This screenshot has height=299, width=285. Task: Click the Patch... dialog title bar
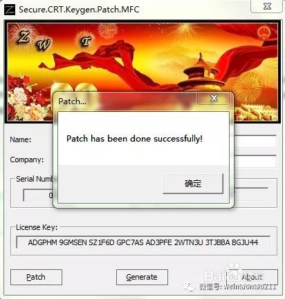coord(125,102)
